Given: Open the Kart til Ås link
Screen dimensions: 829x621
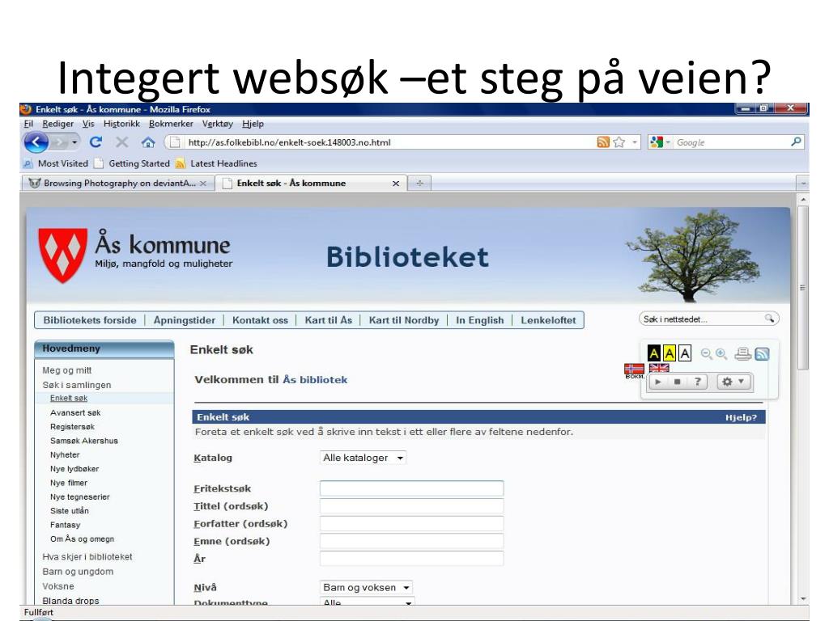Looking at the screenshot, I should click(329, 320).
